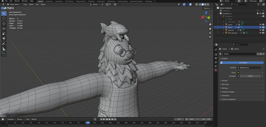Select the Measure tool

point(4,49)
